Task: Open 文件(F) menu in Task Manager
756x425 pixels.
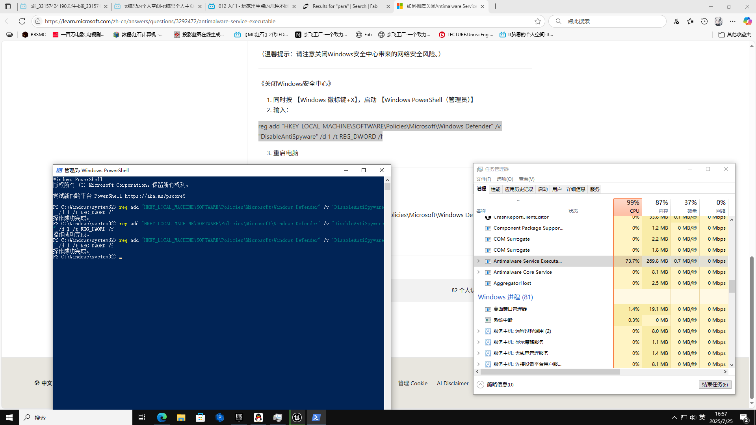Action: (x=483, y=179)
